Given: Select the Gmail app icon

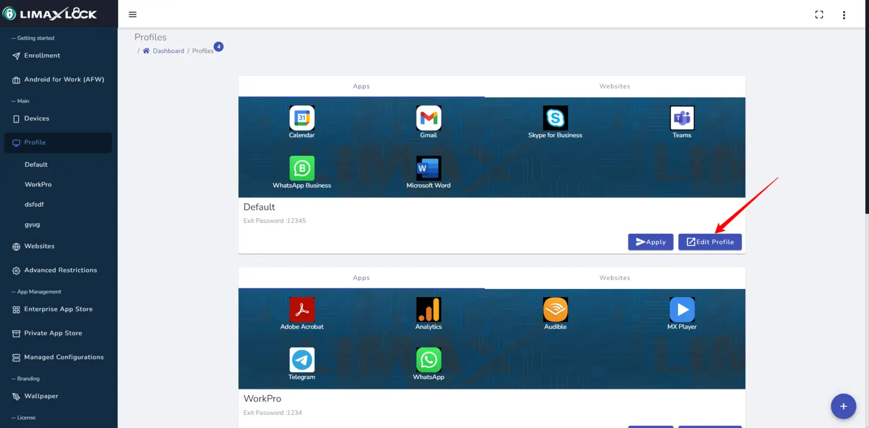Looking at the screenshot, I should tap(429, 118).
